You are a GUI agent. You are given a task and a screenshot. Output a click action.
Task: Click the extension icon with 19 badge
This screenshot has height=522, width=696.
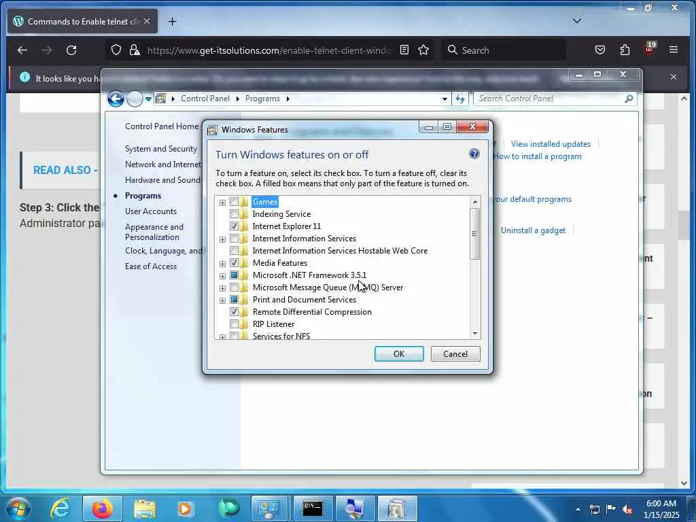pyautogui.click(x=649, y=49)
